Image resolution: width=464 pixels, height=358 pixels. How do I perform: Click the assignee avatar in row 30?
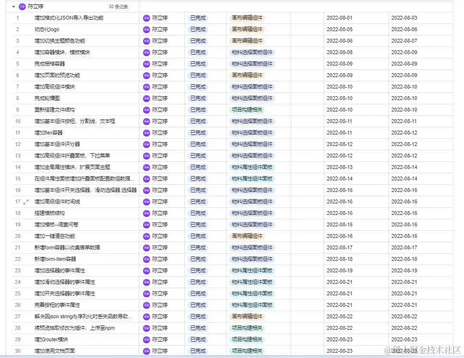point(147,351)
